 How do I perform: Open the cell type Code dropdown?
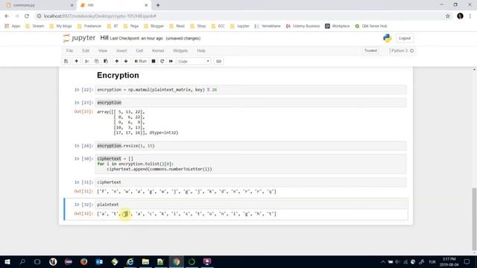click(x=194, y=61)
